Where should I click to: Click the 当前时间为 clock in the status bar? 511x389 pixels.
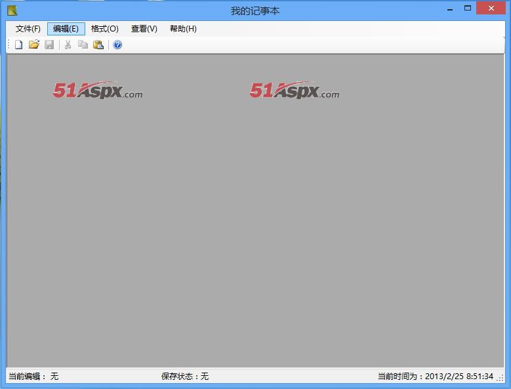coord(436,377)
